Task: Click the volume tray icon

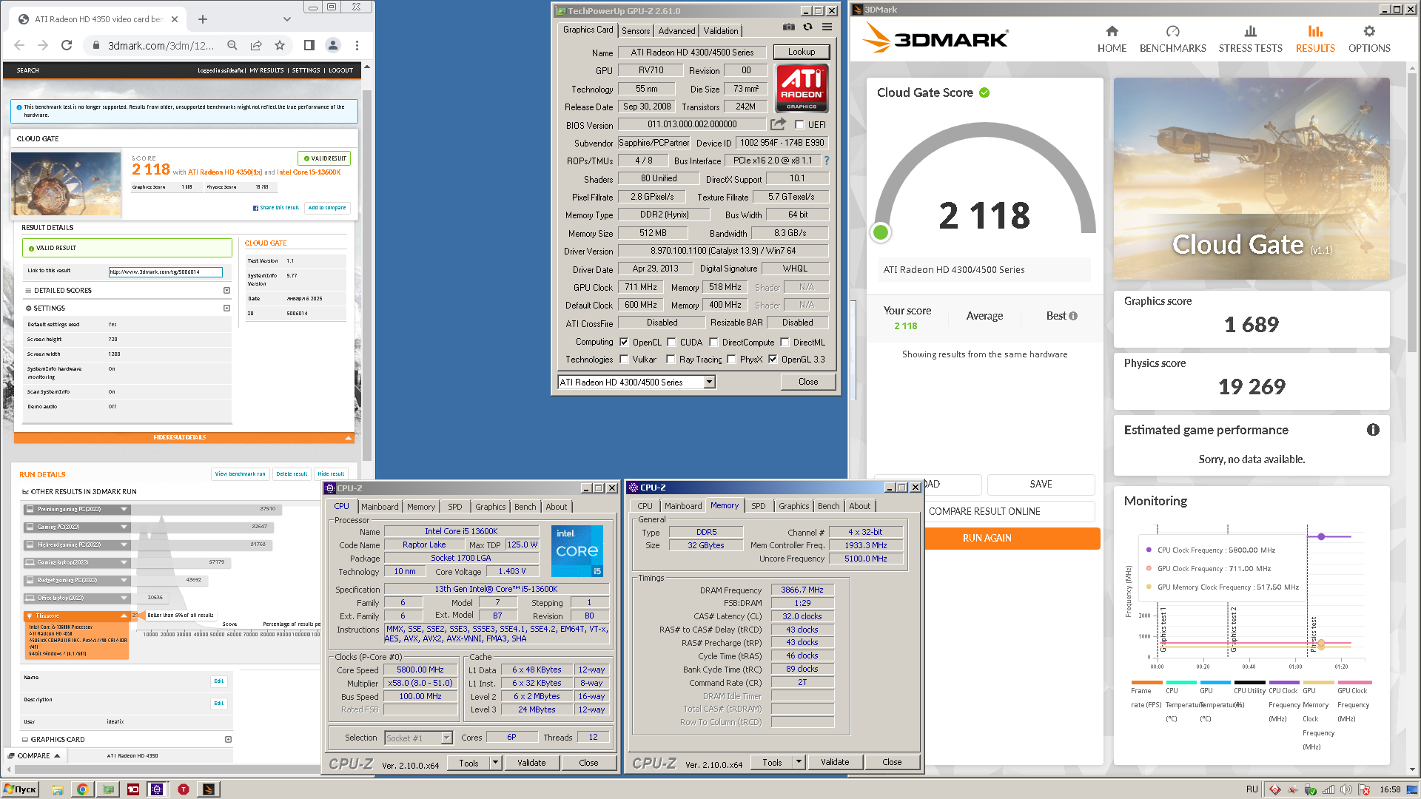Action: coord(1346,789)
